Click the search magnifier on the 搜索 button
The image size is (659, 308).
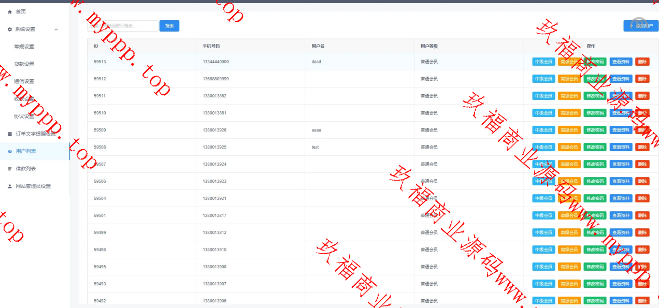click(169, 25)
